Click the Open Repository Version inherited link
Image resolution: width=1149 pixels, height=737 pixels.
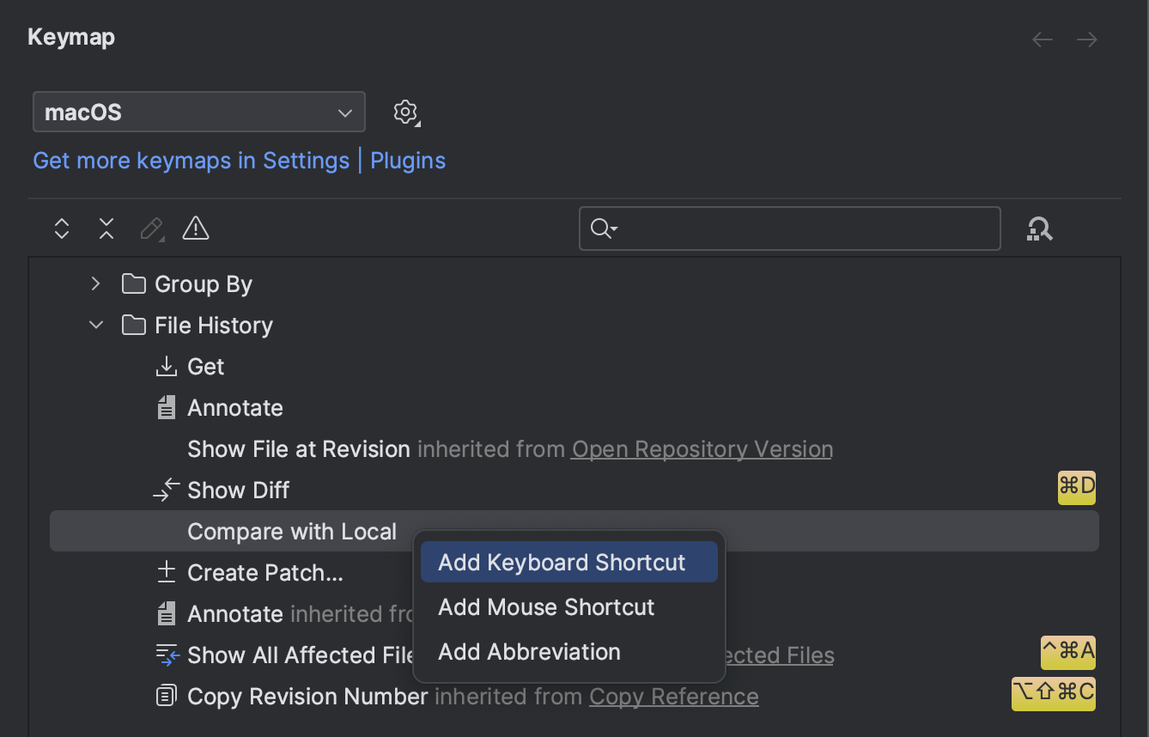click(702, 448)
